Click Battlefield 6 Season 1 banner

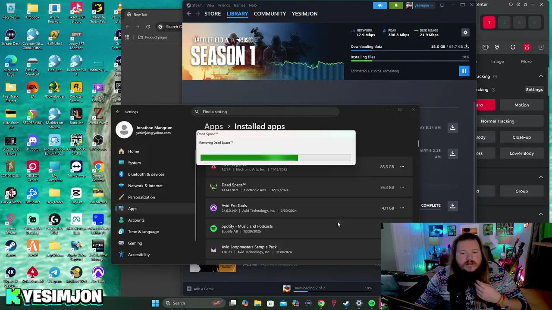pos(263,52)
